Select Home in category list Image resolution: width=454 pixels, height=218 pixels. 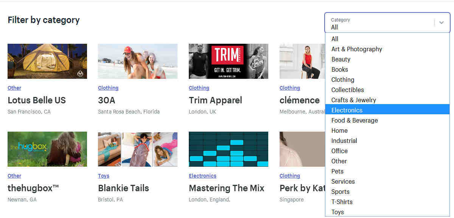pyautogui.click(x=387, y=130)
